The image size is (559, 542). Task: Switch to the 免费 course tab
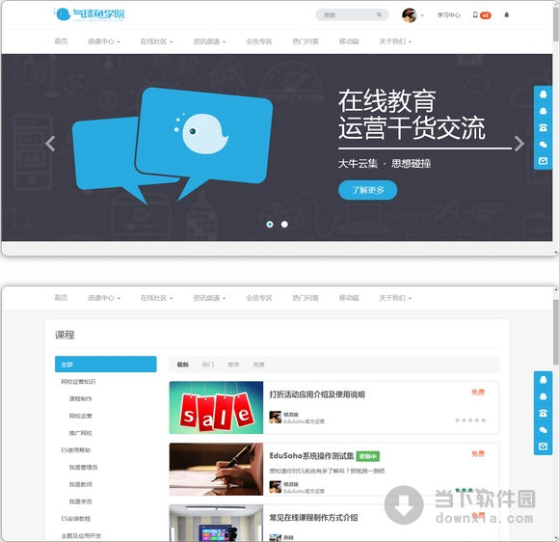[258, 365]
